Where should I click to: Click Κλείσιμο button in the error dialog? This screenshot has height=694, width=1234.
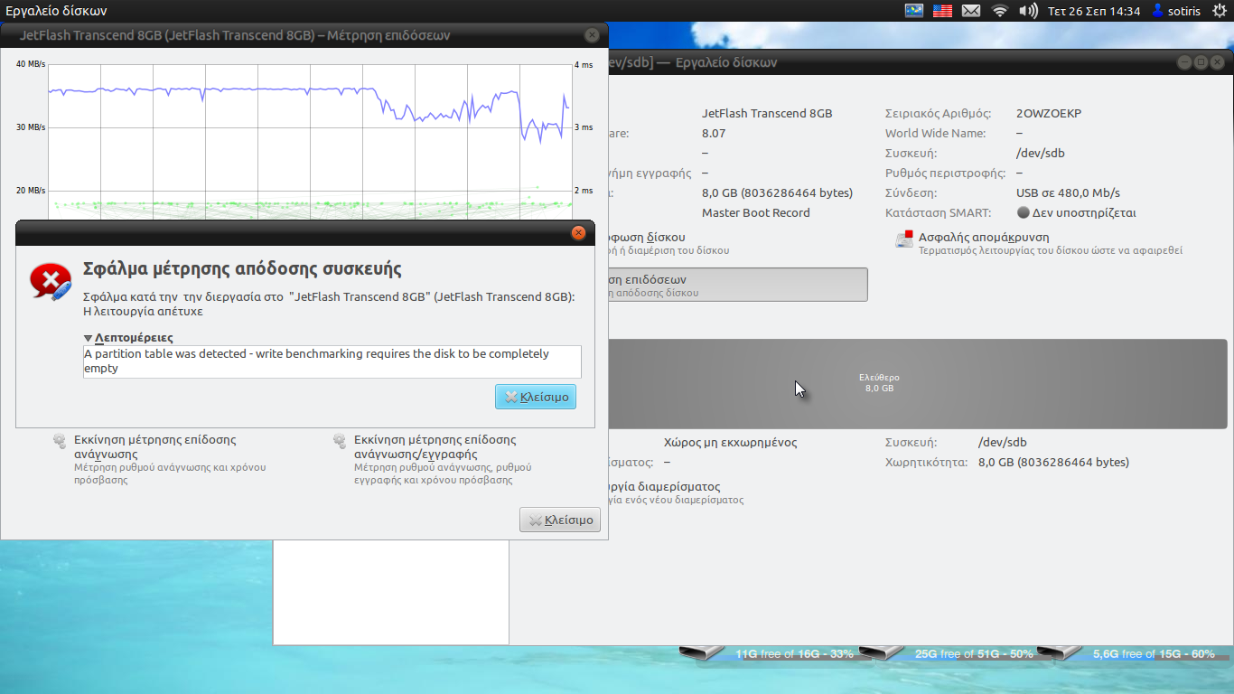(x=536, y=397)
